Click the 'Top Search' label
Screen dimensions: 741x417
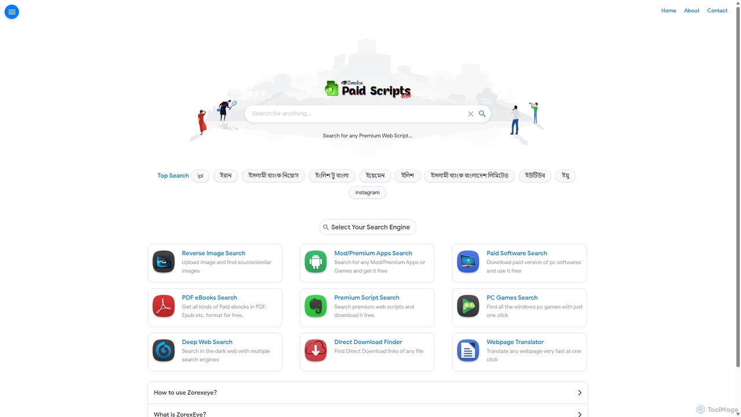tap(173, 175)
